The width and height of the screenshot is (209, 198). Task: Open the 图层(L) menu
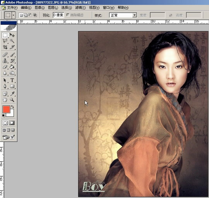pyautogui.click(x=53, y=8)
